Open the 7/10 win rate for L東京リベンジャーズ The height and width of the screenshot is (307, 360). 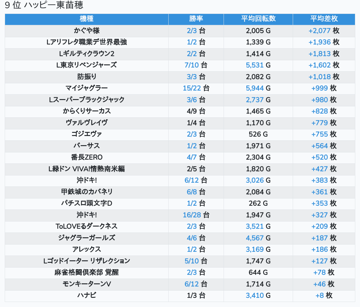click(x=192, y=65)
